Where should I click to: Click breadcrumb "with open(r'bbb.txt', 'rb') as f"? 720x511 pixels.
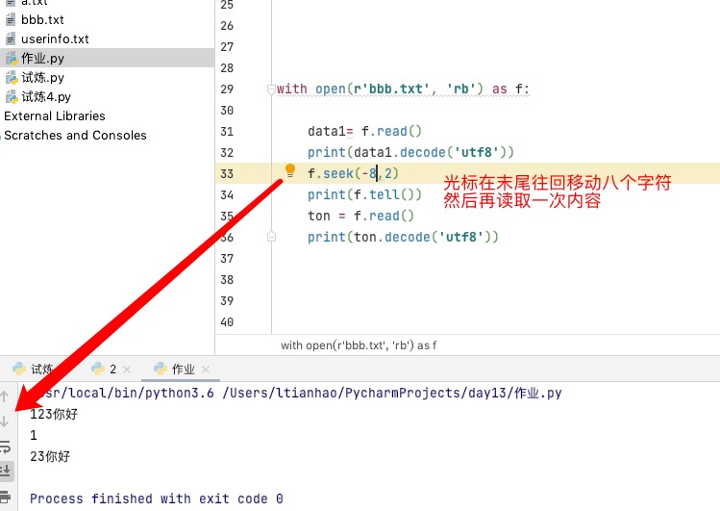pos(359,345)
